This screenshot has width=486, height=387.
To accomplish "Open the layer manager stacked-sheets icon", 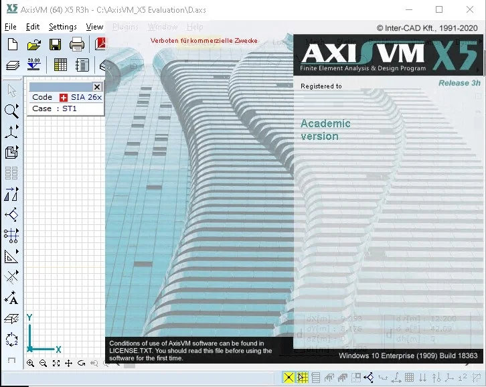I will click(13, 65).
